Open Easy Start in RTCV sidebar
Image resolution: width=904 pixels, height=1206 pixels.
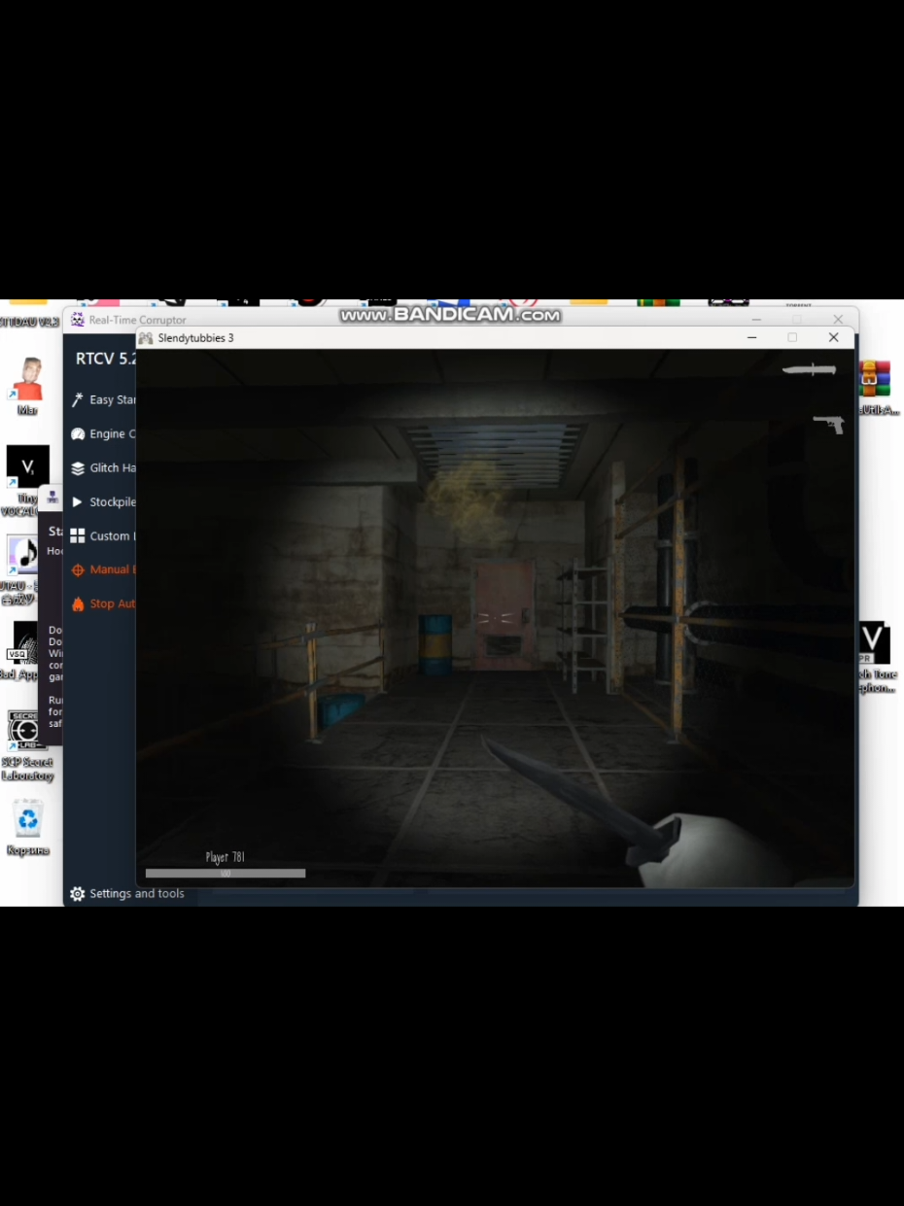pyautogui.click(x=102, y=399)
